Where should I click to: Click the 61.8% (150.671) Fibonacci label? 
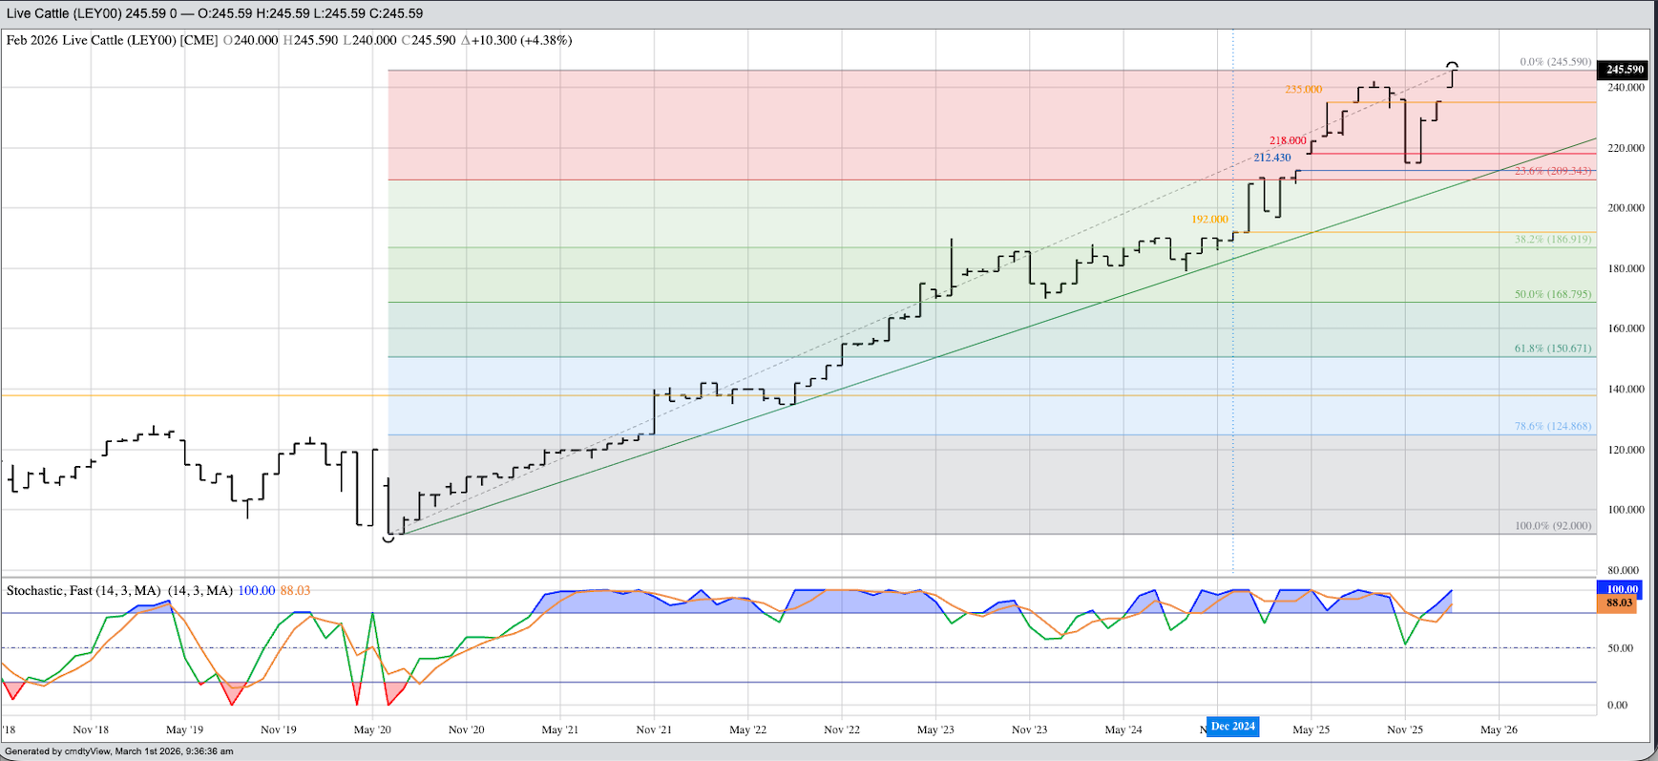point(1553,349)
